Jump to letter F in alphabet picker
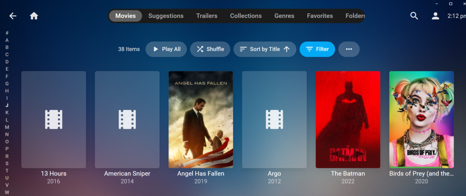466x196 pixels. 7,76
